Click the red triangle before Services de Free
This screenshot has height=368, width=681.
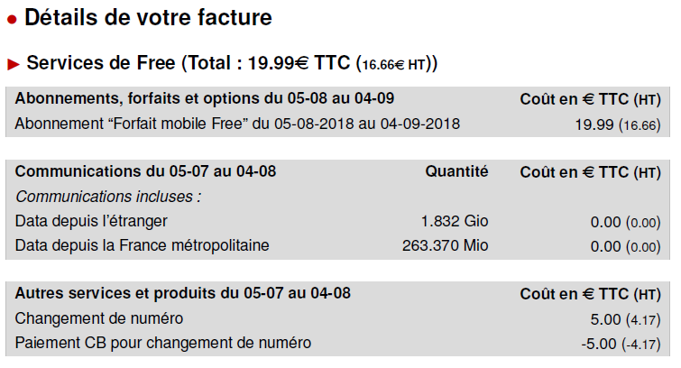point(14,64)
